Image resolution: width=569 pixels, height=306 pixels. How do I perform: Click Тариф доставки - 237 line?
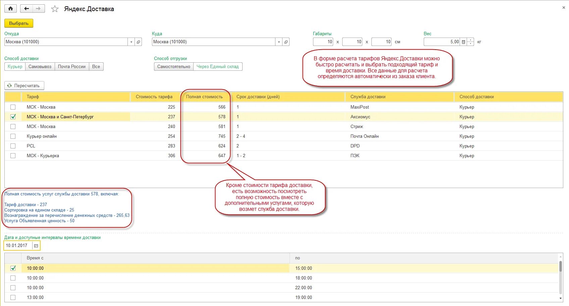[25, 205]
